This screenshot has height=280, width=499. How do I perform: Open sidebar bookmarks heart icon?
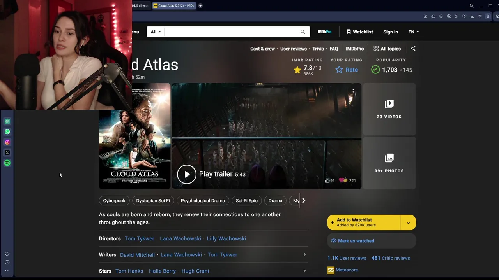(7, 254)
